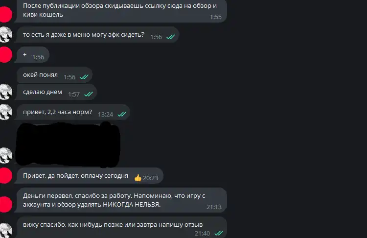Open the blacked-out image attachment
Screen dimensions: 367x238
click(68, 145)
